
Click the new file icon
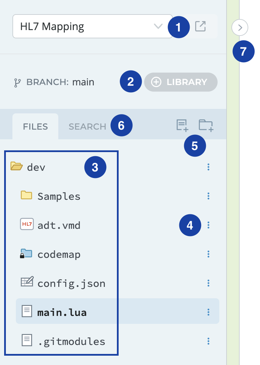(x=182, y=125)
